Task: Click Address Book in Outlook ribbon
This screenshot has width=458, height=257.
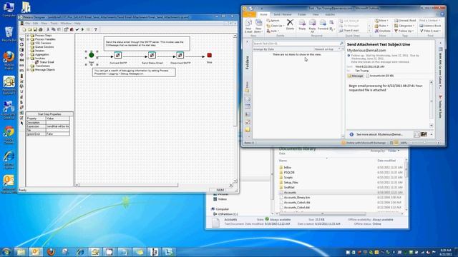Action: coord(430,26)
